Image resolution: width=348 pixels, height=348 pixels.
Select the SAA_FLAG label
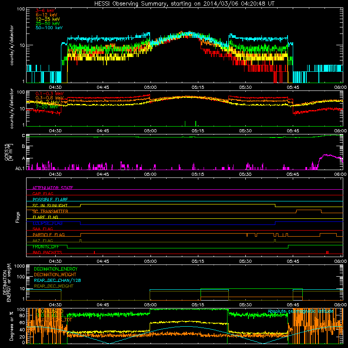click(x=43, y=229)
